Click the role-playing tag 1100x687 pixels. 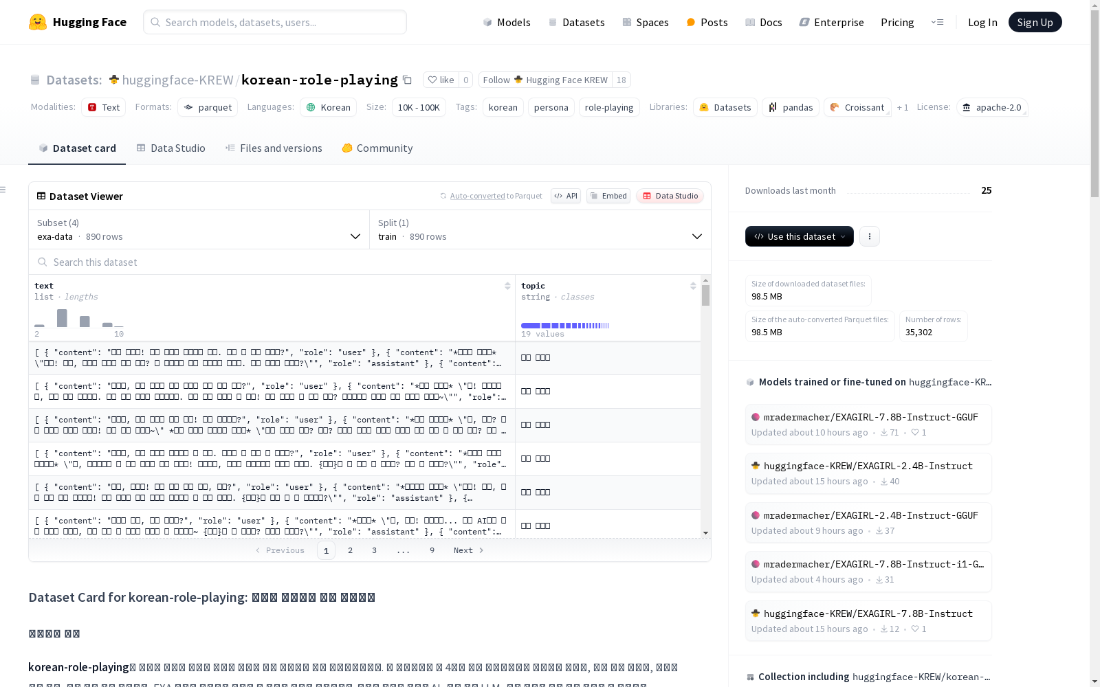(609, 107)
